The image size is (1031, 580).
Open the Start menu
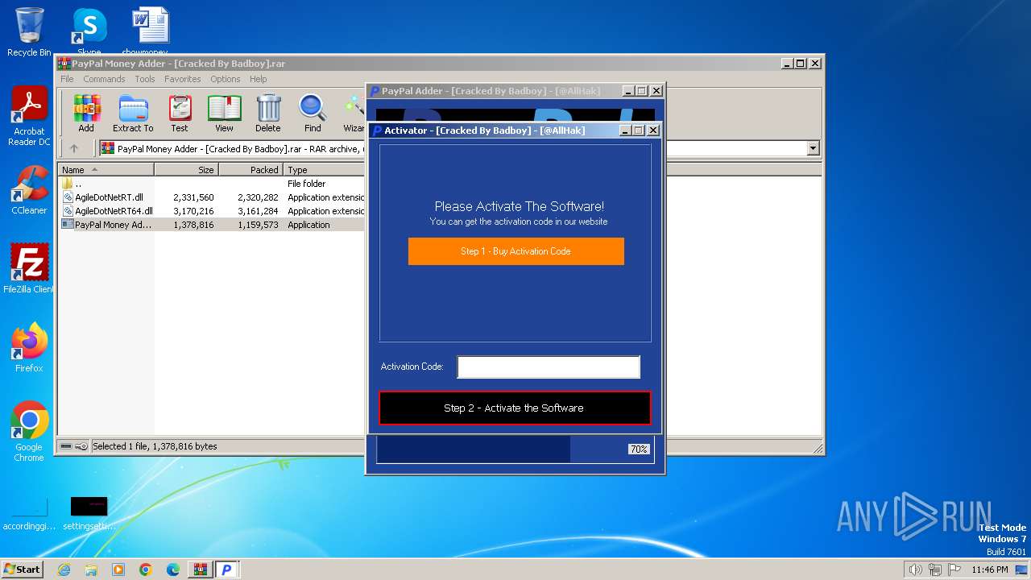pyautogui.click(x=23, y=570)
